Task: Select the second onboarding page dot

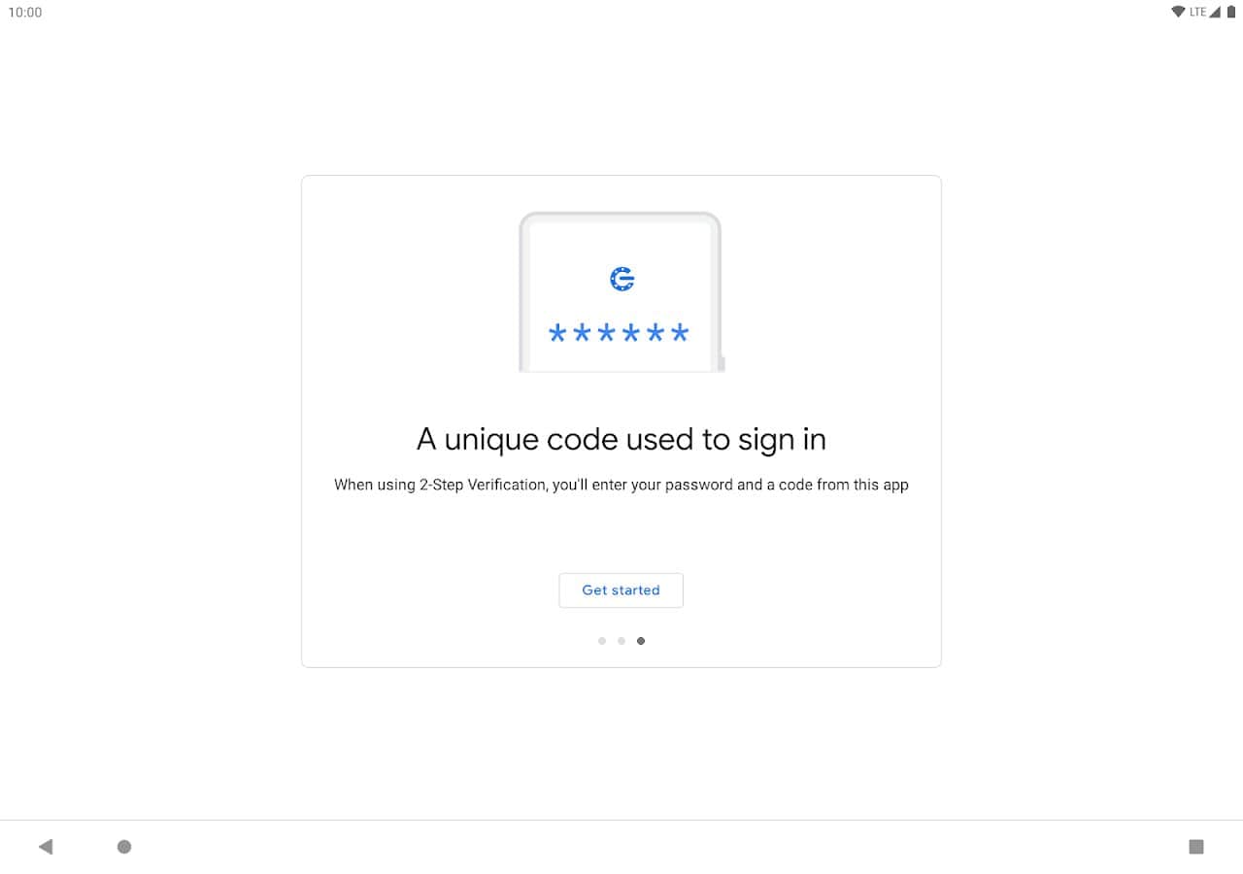Action: (621, 641)
